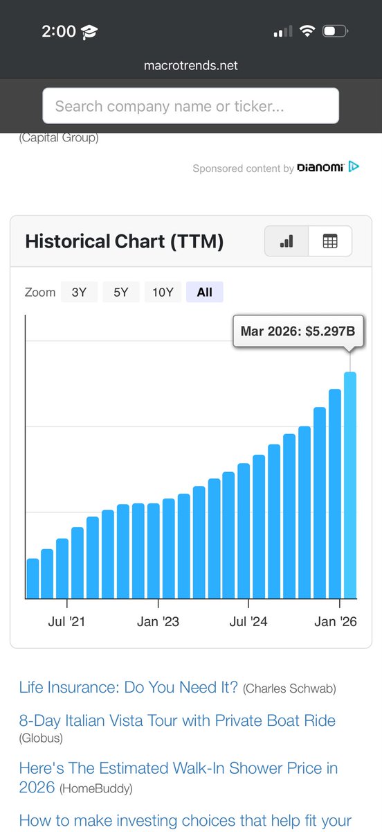This screenshot has height=832, width=382.
Task: Click the 2:00 clock
Action: (59, 31)
